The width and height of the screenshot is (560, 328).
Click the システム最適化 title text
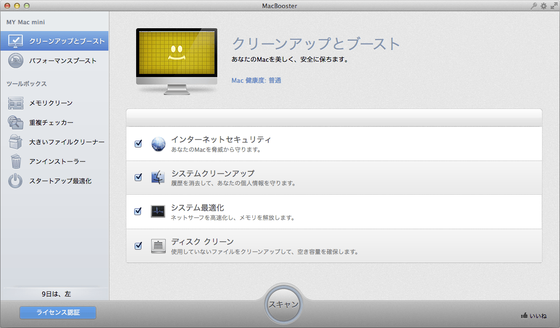[x=197, y=207]
